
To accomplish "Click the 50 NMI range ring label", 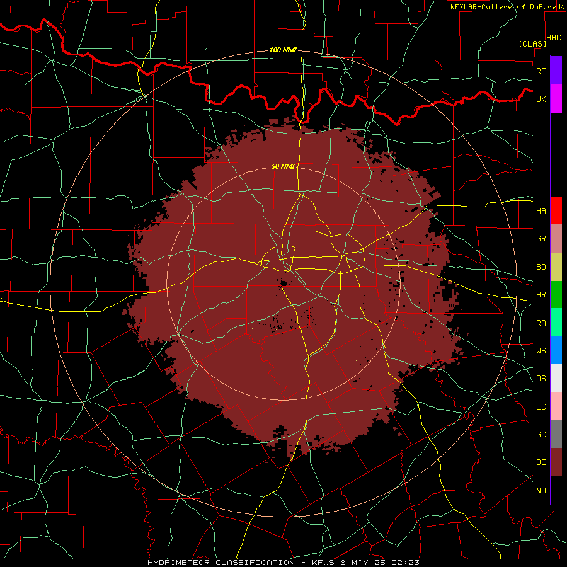I will point(283,166).
